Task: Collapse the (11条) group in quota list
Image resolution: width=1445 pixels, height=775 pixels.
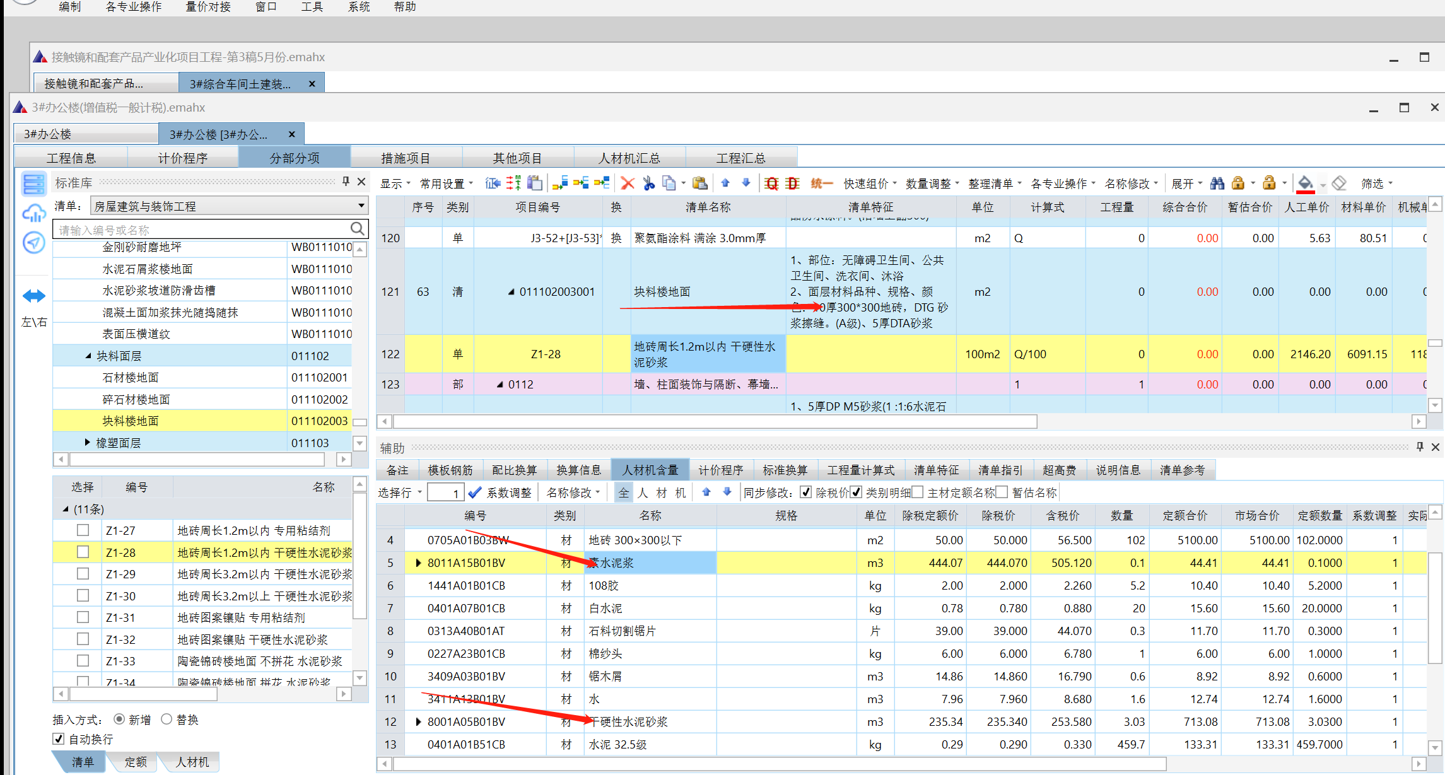Action: (x=66, y=509)
